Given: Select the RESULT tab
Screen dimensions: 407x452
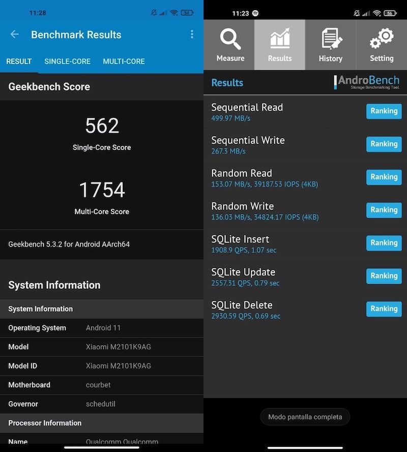Looking at the screenshot, I should click(x=19, y=62).
